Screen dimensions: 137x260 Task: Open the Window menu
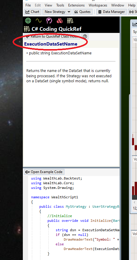click(x=118, y=5)
